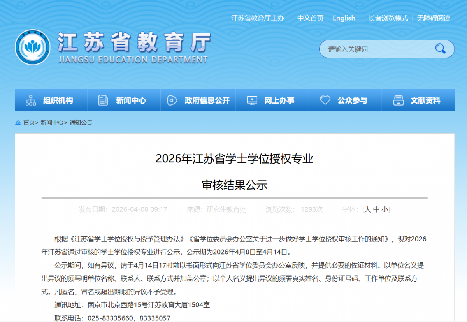467x322 pixels.
Task: Set font size to 大
Action: [368, 209]
